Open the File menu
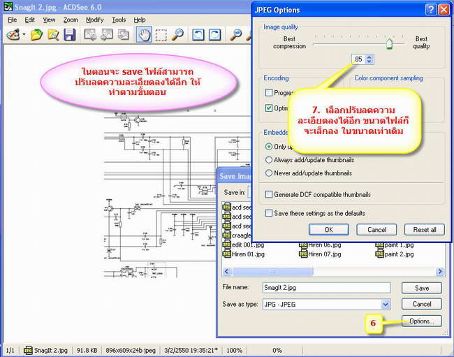454x357 pixels. click(x=12, y=20)
